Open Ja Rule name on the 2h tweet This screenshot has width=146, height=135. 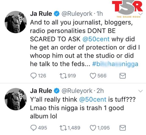pyautogui.click(x=41, y=91)
